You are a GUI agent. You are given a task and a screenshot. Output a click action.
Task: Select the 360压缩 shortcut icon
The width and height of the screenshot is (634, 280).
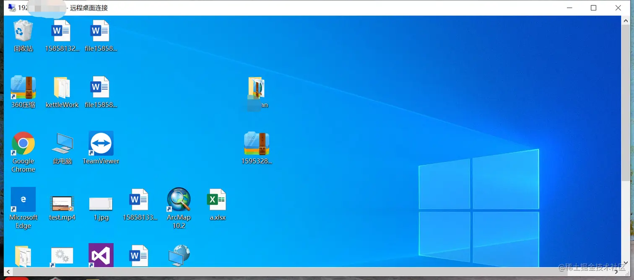[23, 92]
